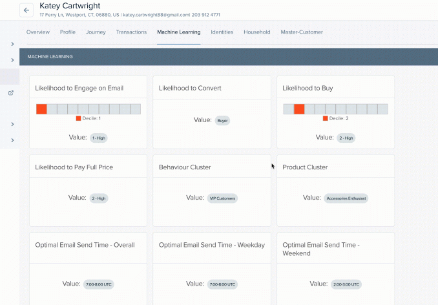This screenshot has height=305, width=438.
Task: Select the Machine Learning tab
Action: click(x=179, y=32)
